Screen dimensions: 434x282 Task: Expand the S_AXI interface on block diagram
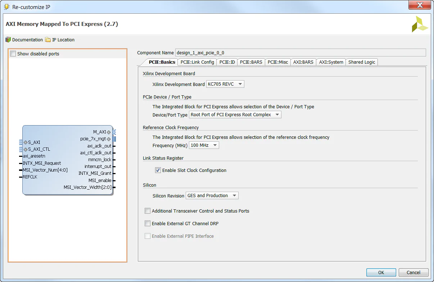(26, 142)
